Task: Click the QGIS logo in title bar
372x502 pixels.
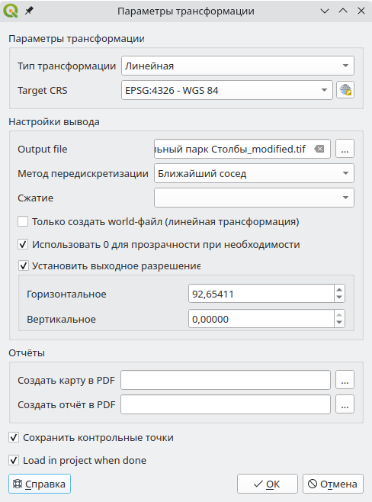Action: [x=11, y=11]
